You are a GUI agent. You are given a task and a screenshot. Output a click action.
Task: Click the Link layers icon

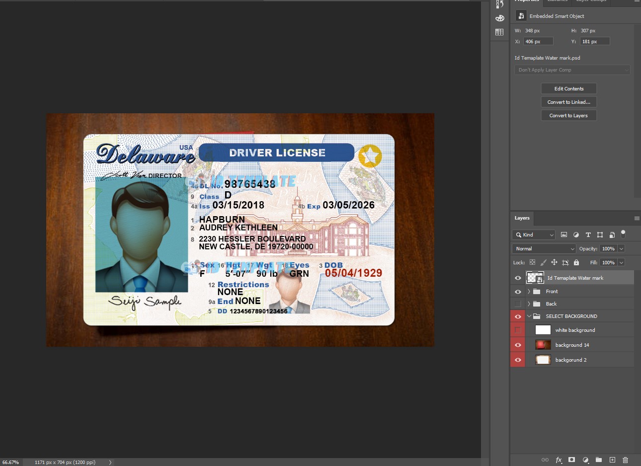click(x=545, y=460)
